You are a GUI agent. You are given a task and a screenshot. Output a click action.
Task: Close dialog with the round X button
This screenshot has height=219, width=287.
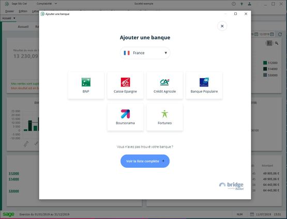(222, 26)
